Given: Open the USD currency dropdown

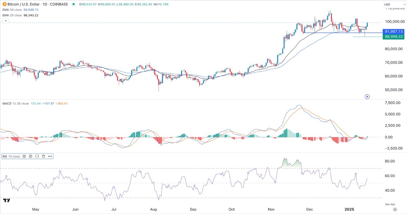Looking at the screenshot, I should coord(394,4).
